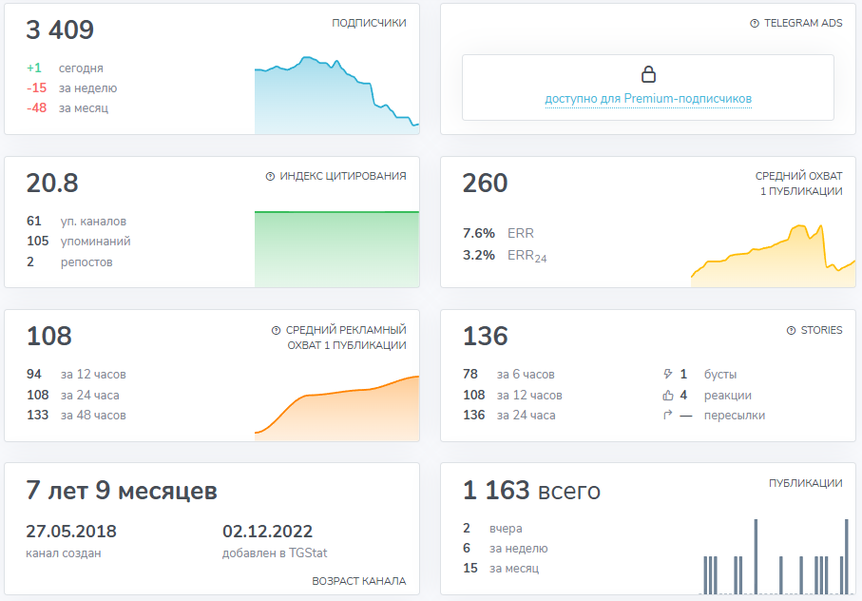Click the help icon next to Stories
The height and width of the screenshot is (601, 862).
(791, 330)
